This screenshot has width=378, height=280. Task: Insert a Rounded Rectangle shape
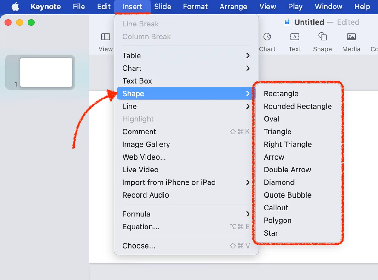[298, 106]
